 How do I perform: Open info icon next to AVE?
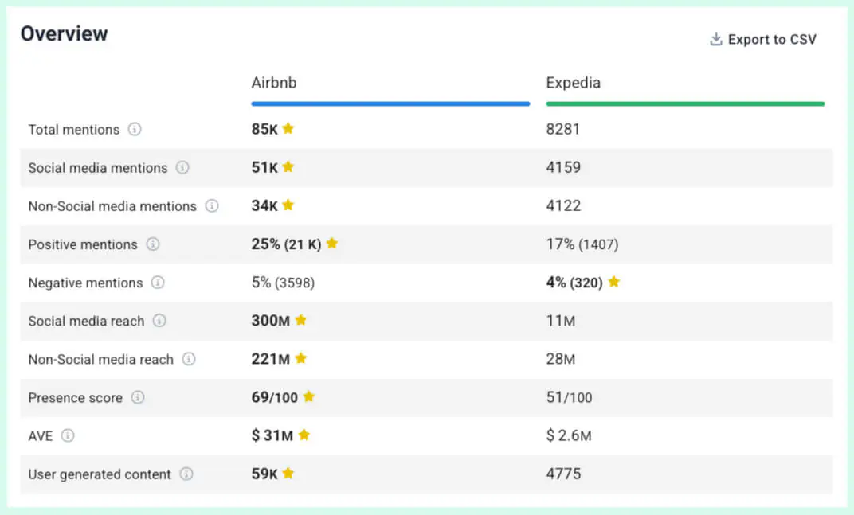click(68, 435)
